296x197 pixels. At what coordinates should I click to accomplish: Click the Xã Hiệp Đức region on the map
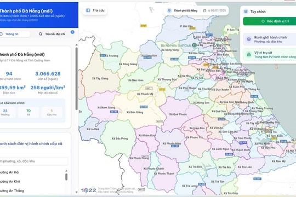click(x=197, y=128)
